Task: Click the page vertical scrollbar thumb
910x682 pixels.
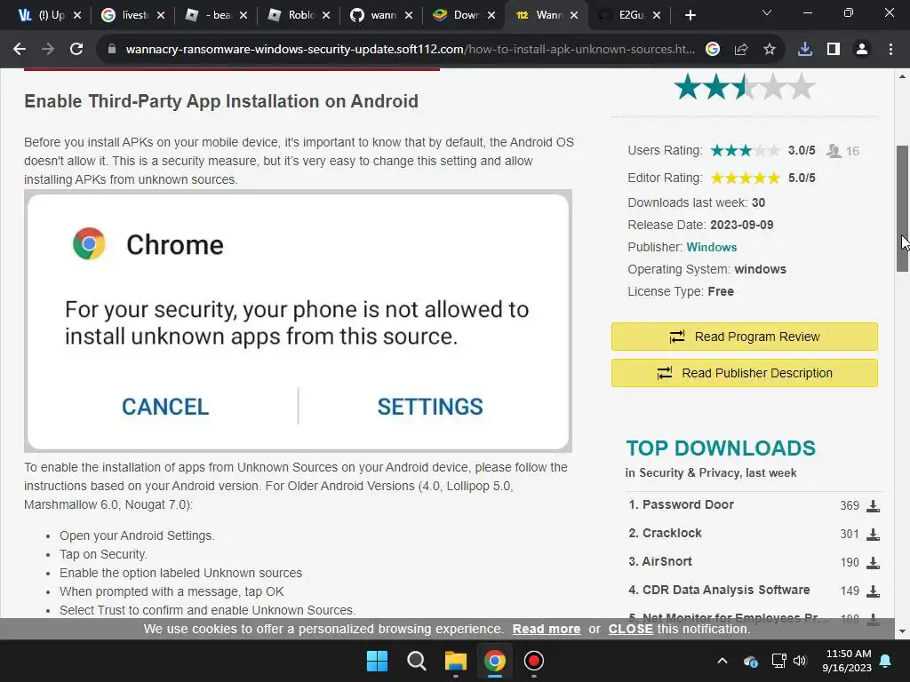Action: click(x=903, y=209)
